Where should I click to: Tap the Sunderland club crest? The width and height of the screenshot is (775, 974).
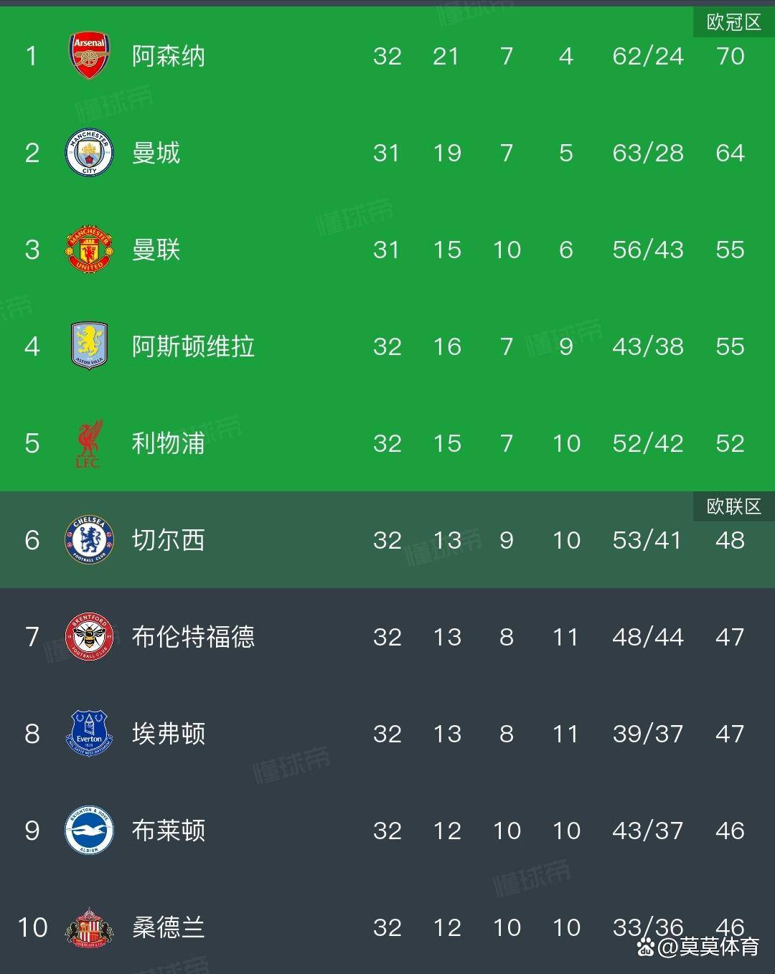89,927
